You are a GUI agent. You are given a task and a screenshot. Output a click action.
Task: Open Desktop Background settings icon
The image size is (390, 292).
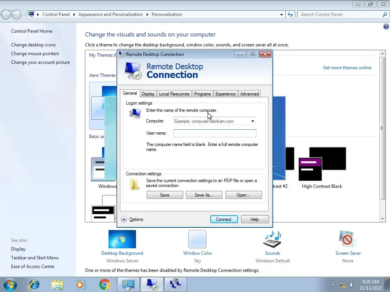(122, 239)
